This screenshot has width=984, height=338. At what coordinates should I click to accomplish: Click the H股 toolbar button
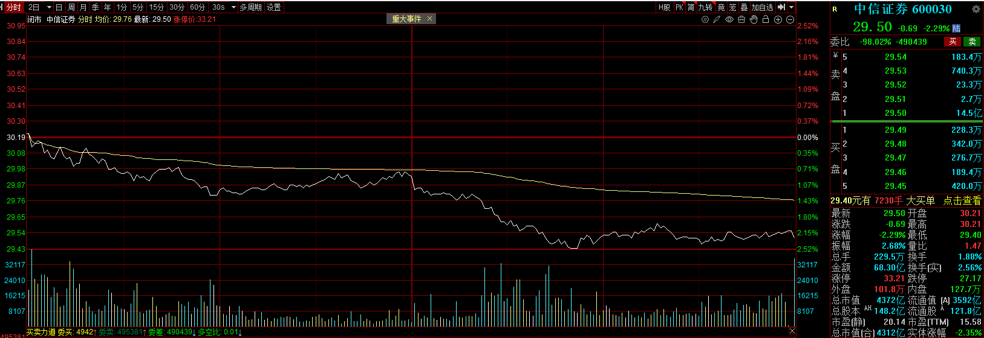point(665,7)
